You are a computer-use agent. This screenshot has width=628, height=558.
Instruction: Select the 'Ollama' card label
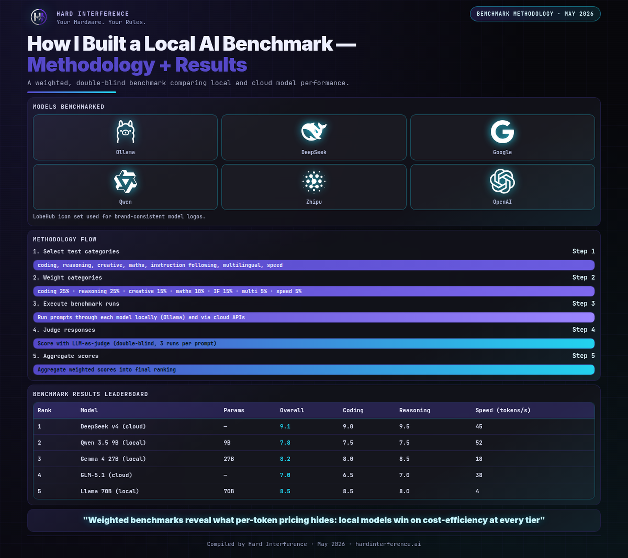[125, 152]
